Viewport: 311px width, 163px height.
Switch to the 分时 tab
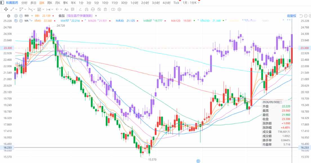(24, 3)
